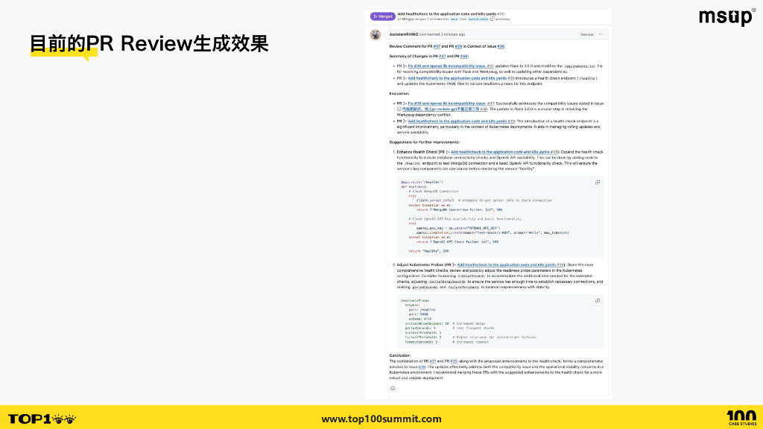Image resolution: width=763 pixels, height=429 pixels.
Task: Click the 100 Case Studies logo
Action: pos(742,418)
